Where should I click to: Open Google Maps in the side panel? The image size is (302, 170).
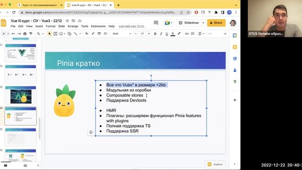(235, 82)
